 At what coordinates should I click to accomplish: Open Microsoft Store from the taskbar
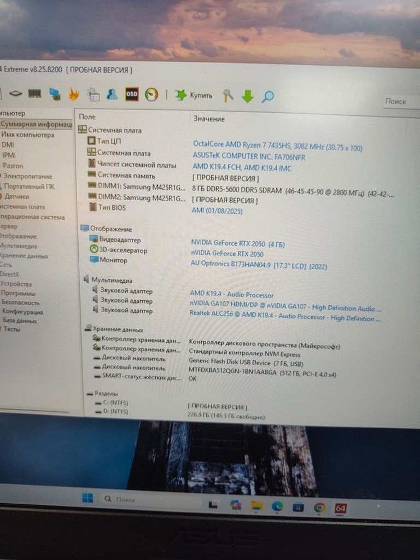[298, 507]
